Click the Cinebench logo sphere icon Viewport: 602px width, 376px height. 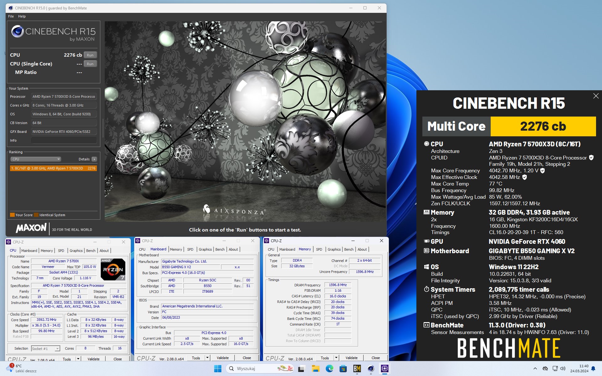click(x=18, y=32)
